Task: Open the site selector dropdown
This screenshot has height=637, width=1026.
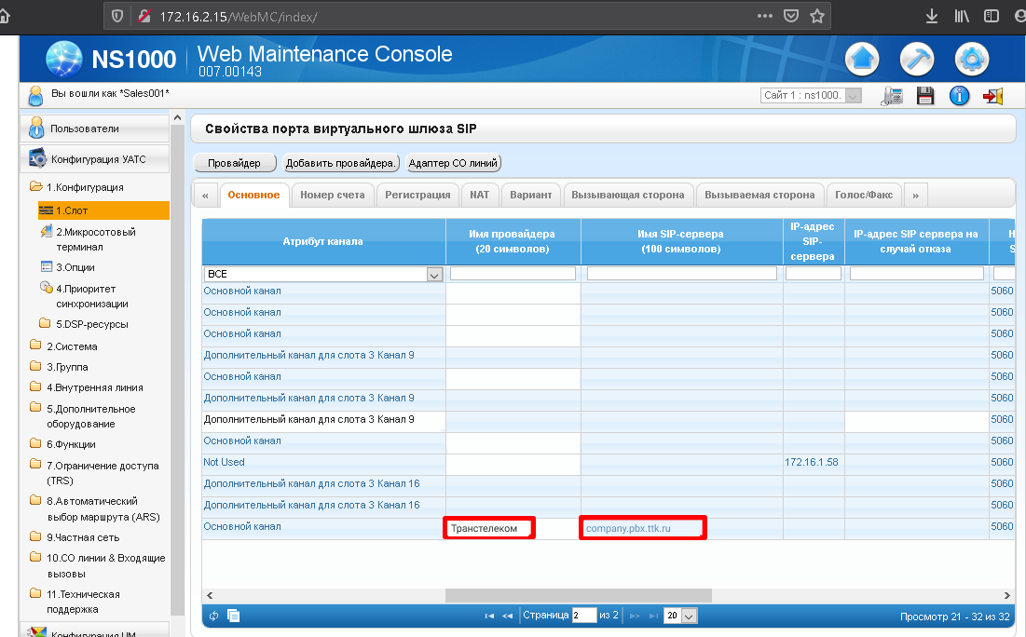Action: tap(811, 96)
